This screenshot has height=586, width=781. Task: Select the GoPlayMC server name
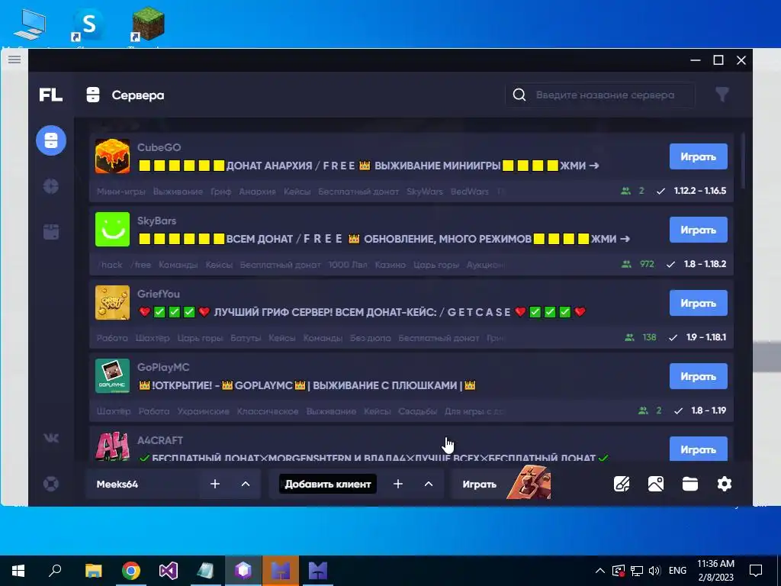coord(163,367)
